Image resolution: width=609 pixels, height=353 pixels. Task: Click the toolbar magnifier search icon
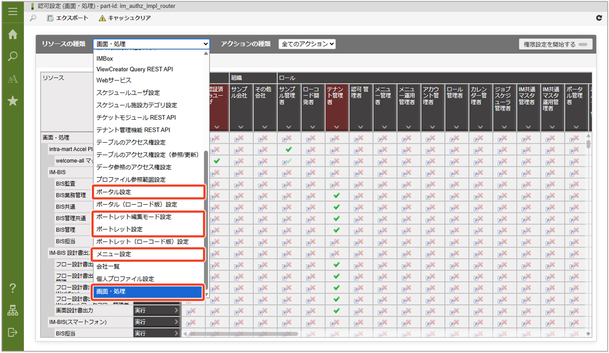(x=33, y=18)
